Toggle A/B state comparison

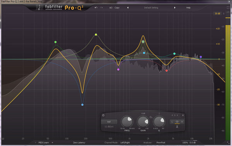pyautogui.click(x=111, y=8)
